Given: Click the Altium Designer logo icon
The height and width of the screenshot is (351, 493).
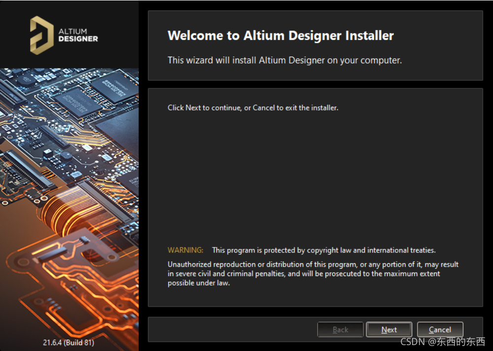Looking at the screenshot, I should pos(41,35).
